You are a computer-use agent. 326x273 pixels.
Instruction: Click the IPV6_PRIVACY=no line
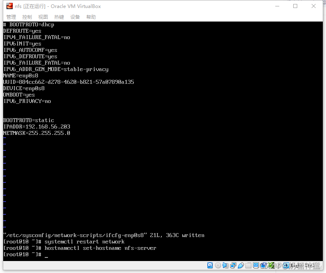point(27,101)
